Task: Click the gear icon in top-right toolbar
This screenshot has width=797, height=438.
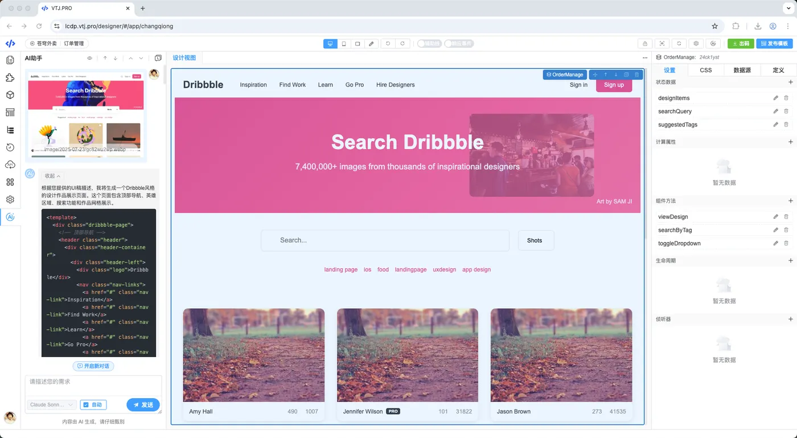Action: click(x=696, y=44)
